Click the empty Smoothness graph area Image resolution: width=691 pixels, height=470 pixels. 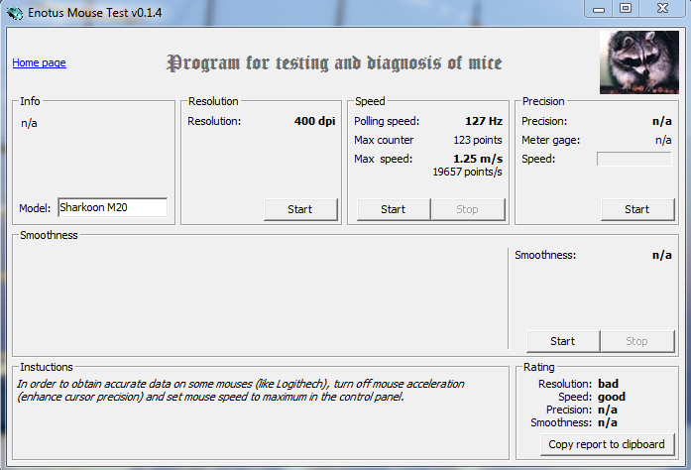[261, 298]
